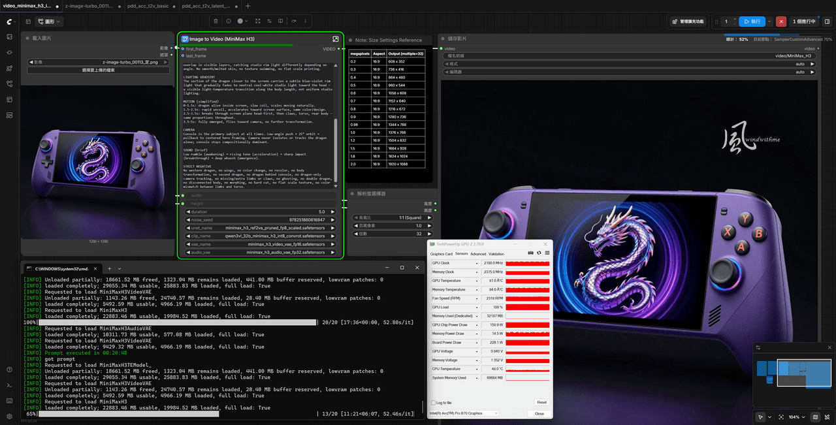Click the duration value field
The height and width of the screenshot is (425, 836).
(x=259, y=212)
